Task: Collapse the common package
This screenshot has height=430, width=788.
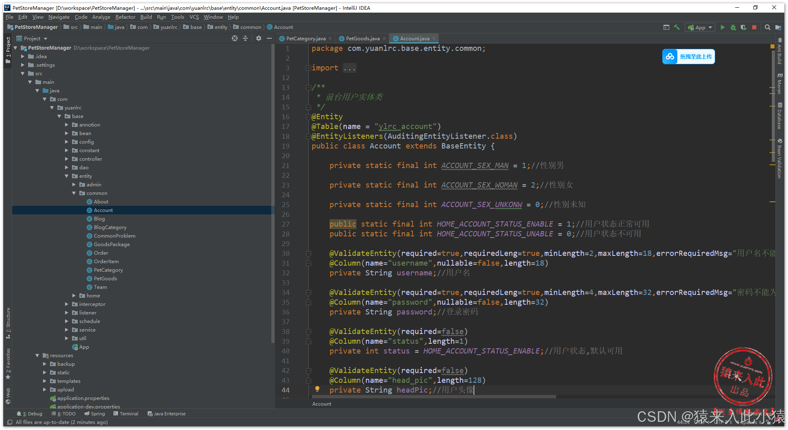Action: coord(74,193)
